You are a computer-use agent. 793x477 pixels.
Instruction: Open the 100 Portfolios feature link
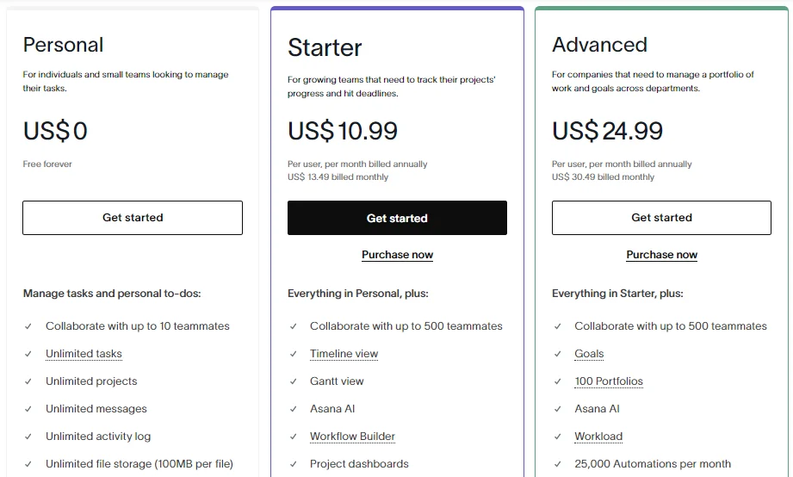(609, 381)
